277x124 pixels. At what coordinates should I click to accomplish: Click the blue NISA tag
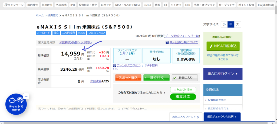coord(82,33)
